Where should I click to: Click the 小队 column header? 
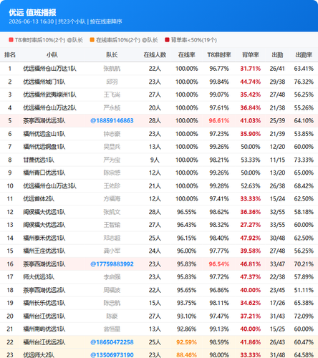click(52, 55)
